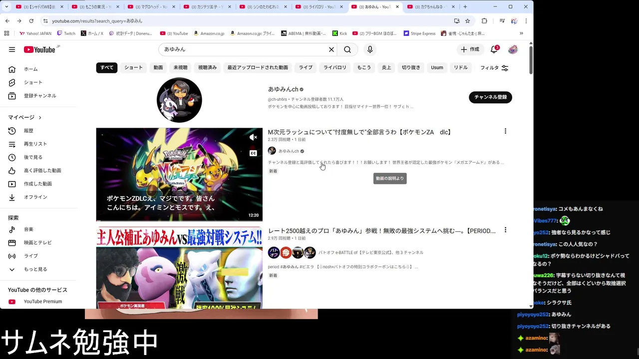Screen dimensions: 639x359
Task: Unmute the preview with the speaker icon
Action: [x=253, y=137]
